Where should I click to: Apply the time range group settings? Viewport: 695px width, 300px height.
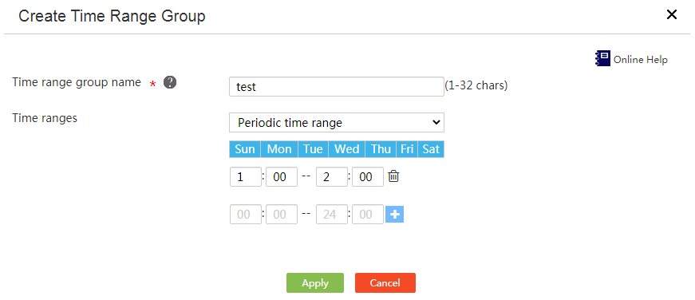click(x=315, y=282)
